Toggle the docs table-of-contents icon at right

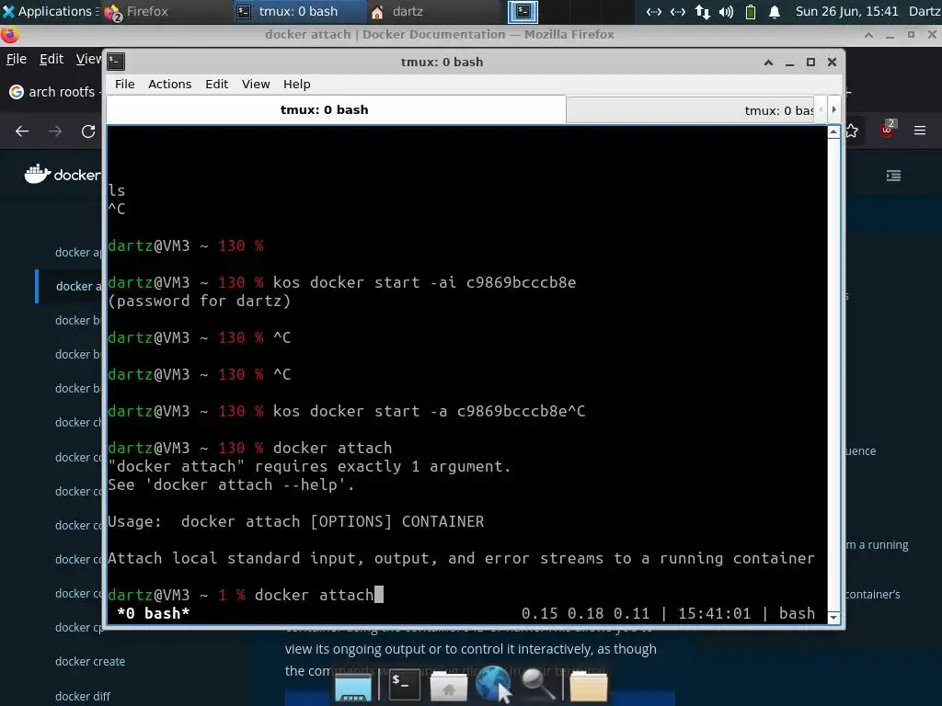(x=893, y=176)
